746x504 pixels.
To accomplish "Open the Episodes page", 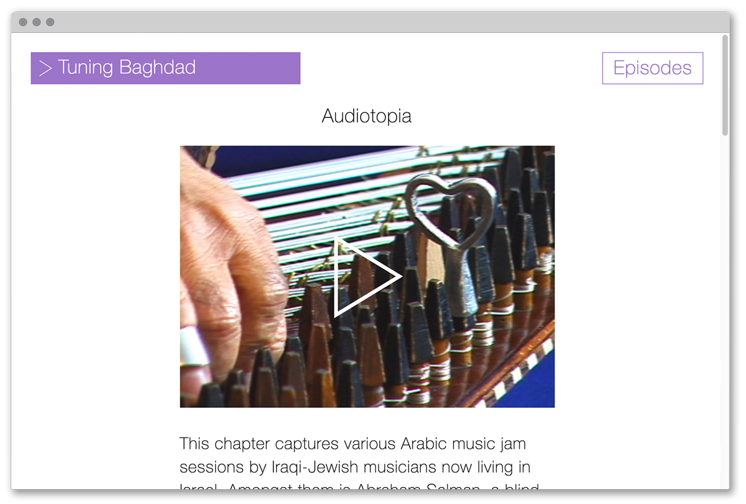I will [x=652, y=68].
